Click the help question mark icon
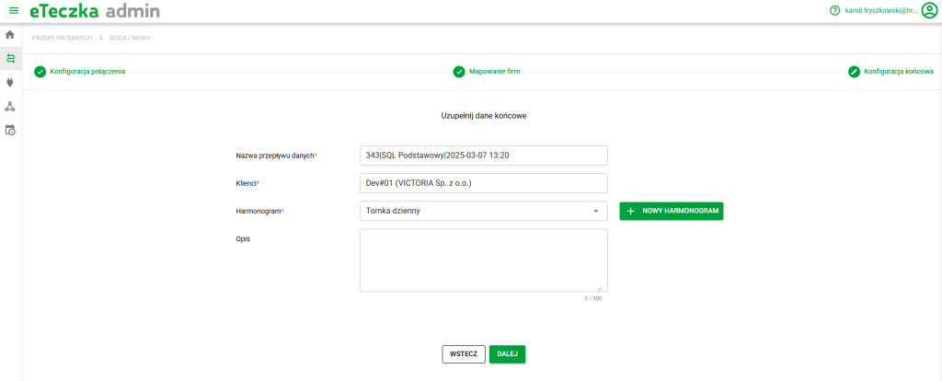 [834, 11]
